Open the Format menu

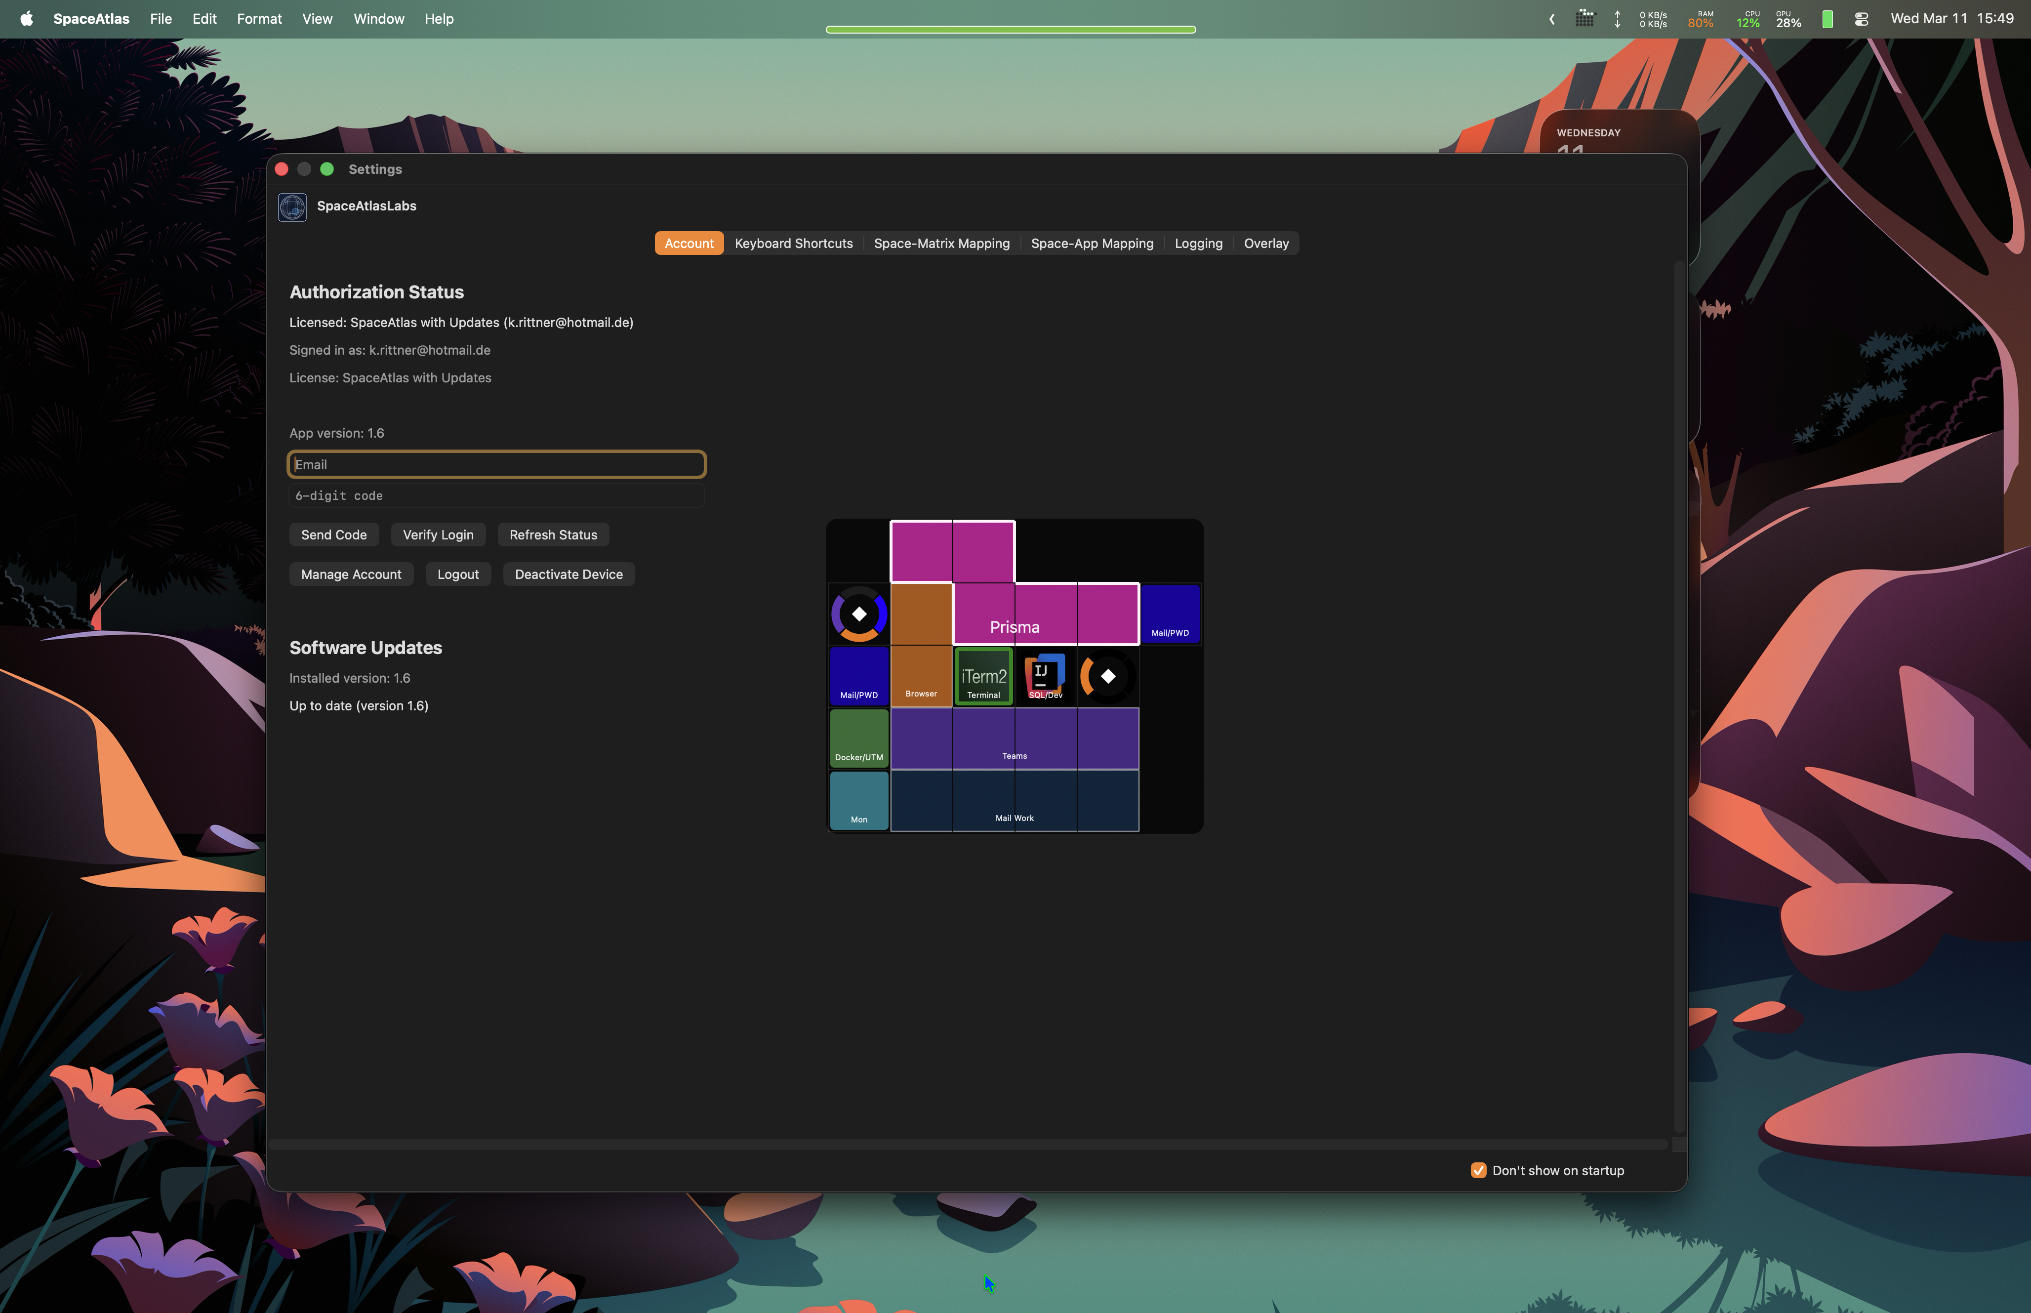tap(259, 19)
